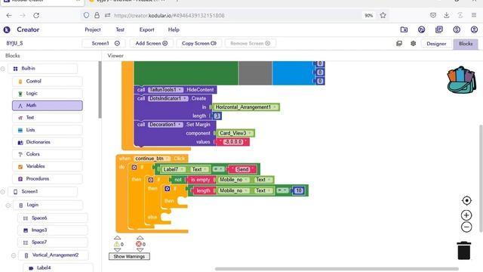Select Image3 component in tree
This screenshot has width=483, height=272.
52,230
